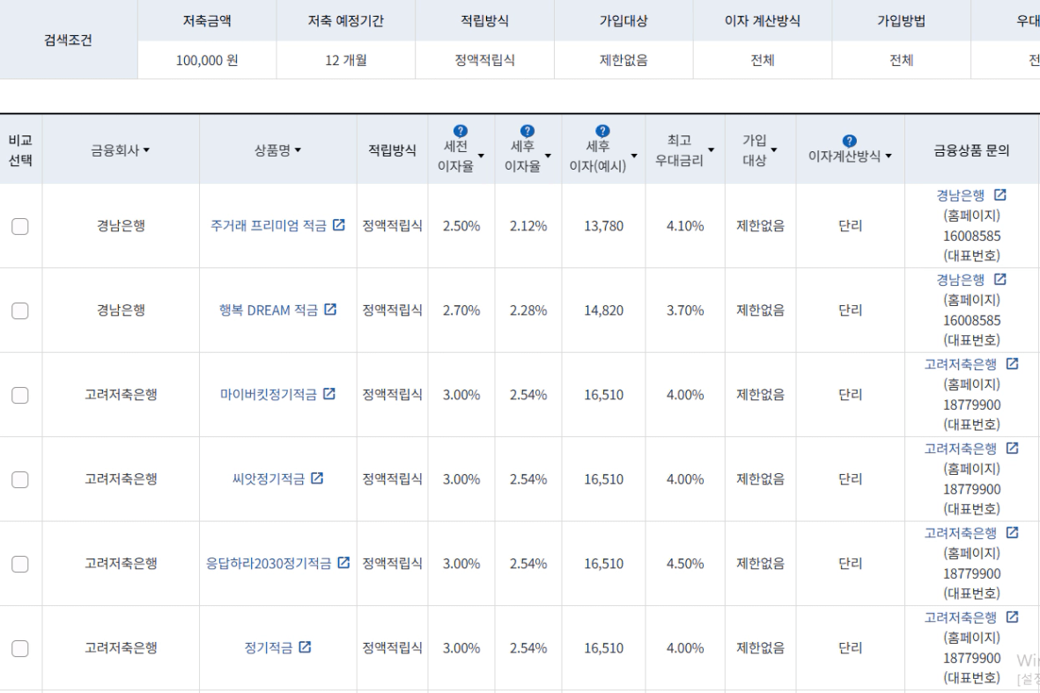1040x693 pixels.
Task: Click external link icon next to 응답하라2030정기적금
Action: 343,563
